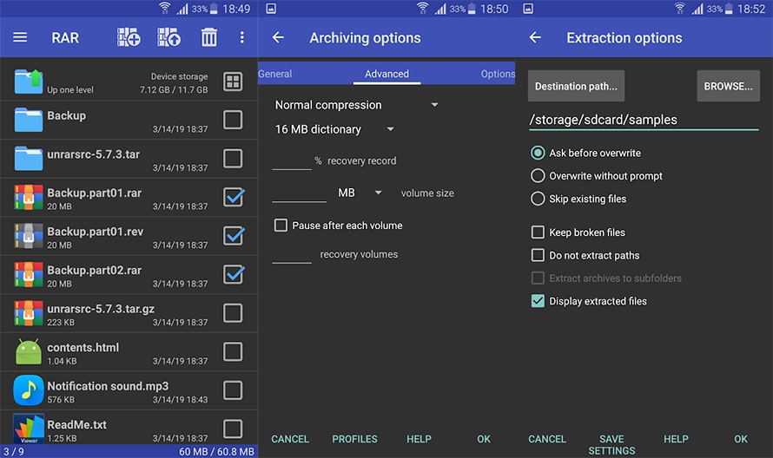Uncheck the Backup.part01.rar file checkbox

(x=233, y=197)
